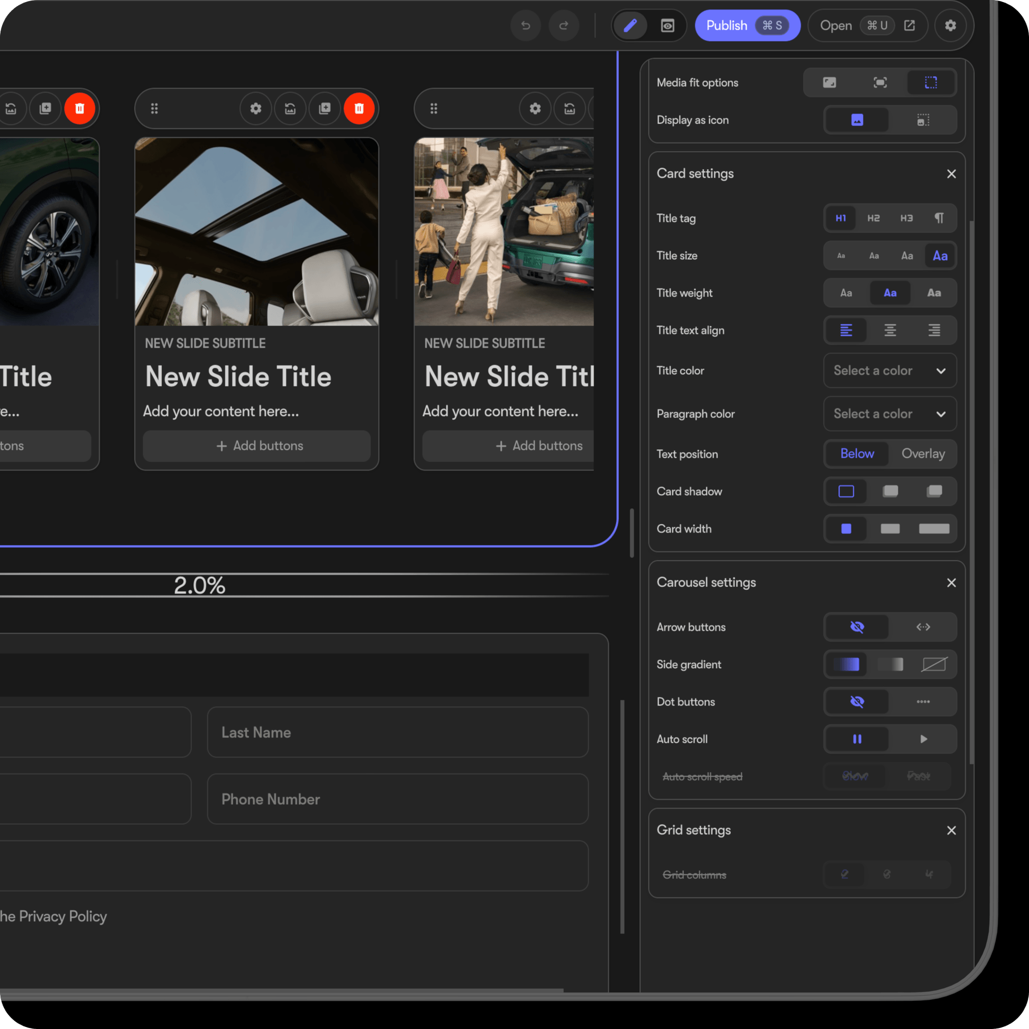Image resolution: width=1029 pixels, height=1029 pixels.
Task: Click the Publish button
Action: [x=747, y=26]
